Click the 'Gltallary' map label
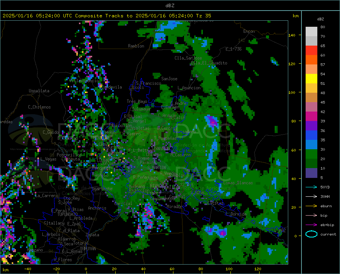This screenshot has height=274, width=340. point(54,223)
